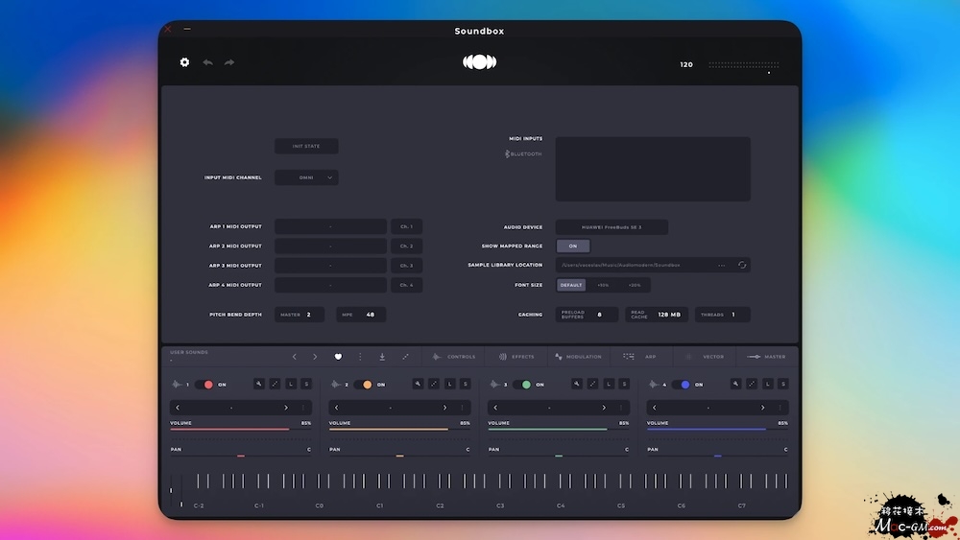Open ARP 1 MIDI Output dropdown
Image resolution: width=960 pixels, height=540 pixels.
330,227
